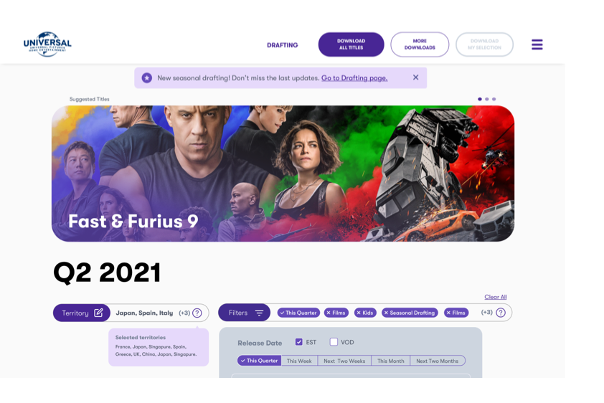Select the This Week date tab
Image resolution: width=604 pixels, height=403 pixels.
click(x=299, y=361)
